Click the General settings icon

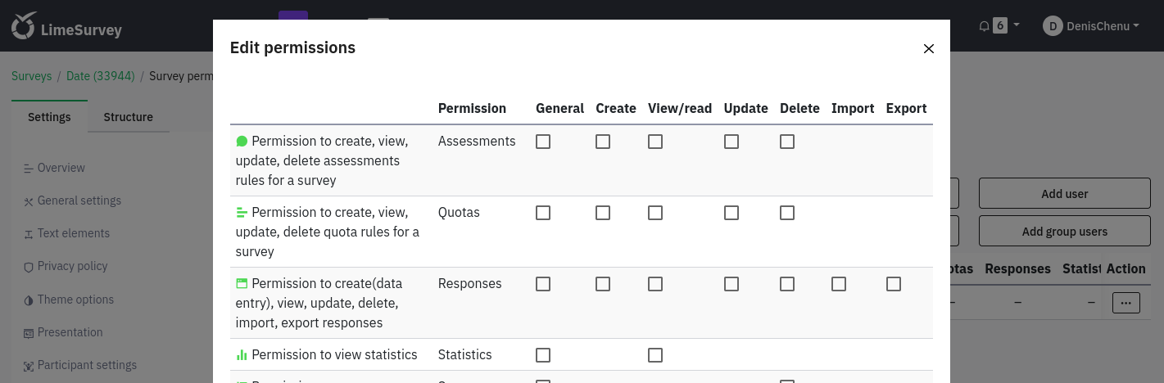point(29,201)
